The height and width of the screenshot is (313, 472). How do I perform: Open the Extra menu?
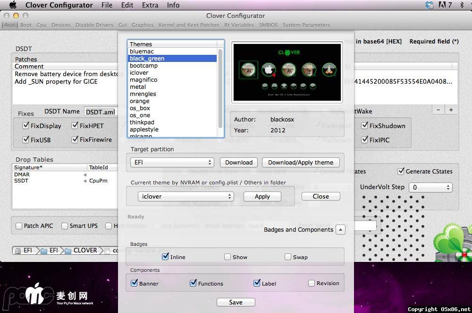(150, 5)
